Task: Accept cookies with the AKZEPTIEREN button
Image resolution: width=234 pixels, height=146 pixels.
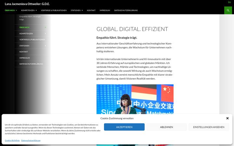Action: (x=124, y=127)
